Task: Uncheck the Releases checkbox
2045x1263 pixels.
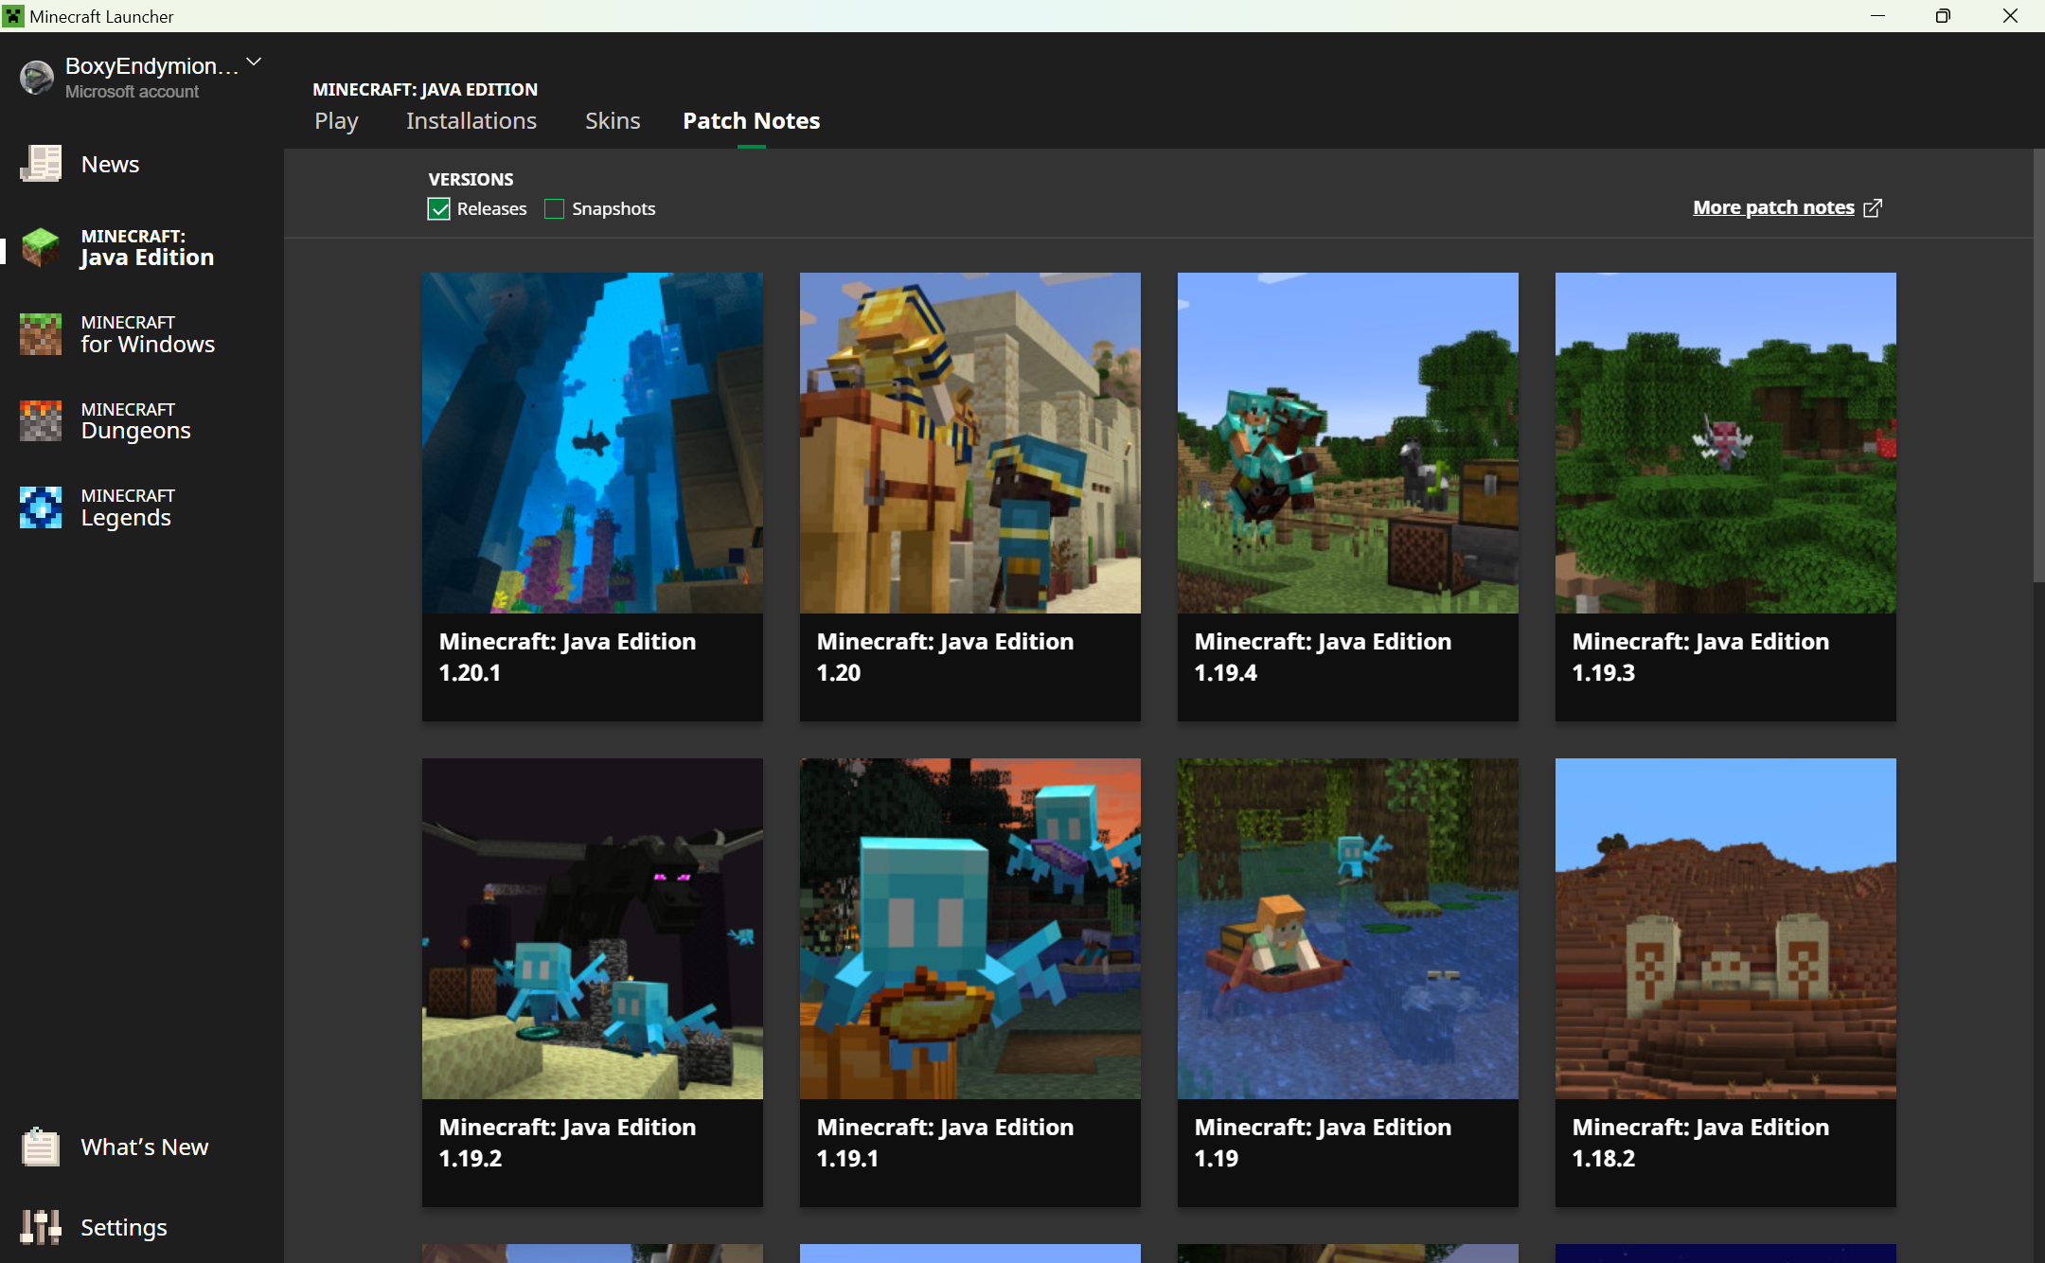Action: point(438,208)
